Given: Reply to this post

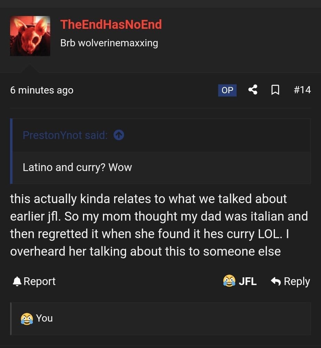Looking at the screenshot, I should click(290, 282).
